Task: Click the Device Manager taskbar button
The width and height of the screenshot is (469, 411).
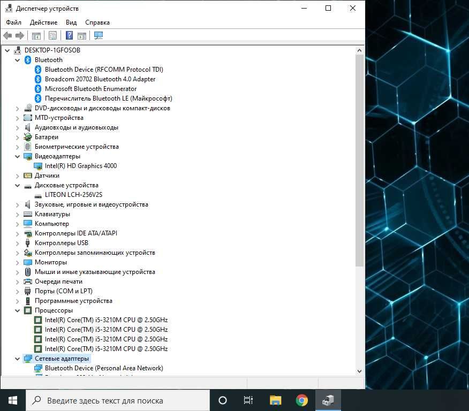Action: 328,400
